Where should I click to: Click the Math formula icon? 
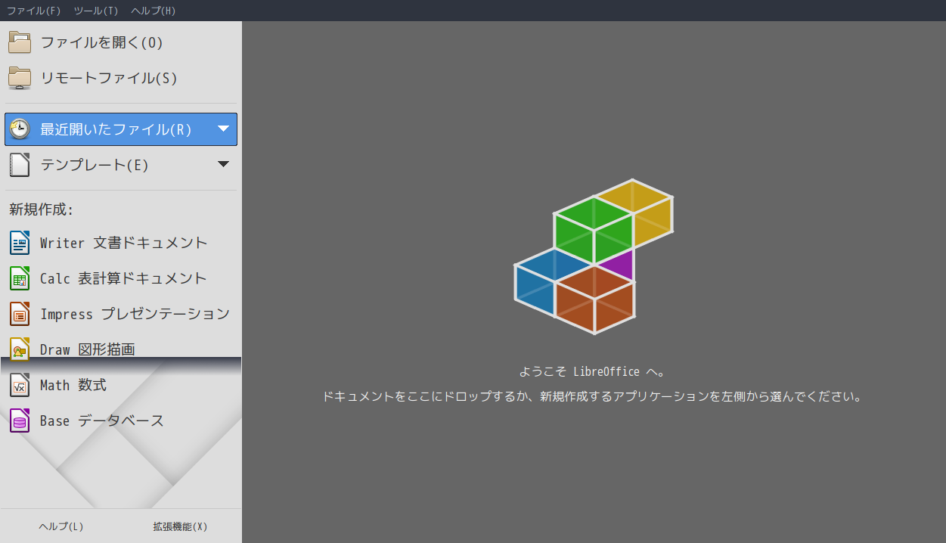click(x=20, y=385)
